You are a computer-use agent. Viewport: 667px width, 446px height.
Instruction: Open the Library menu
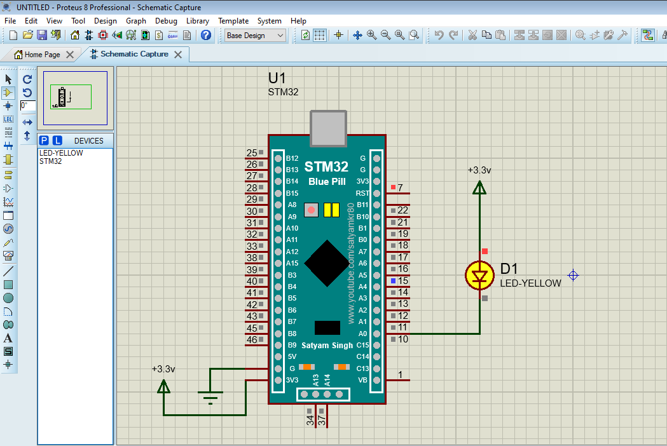(x=197, y=21)
